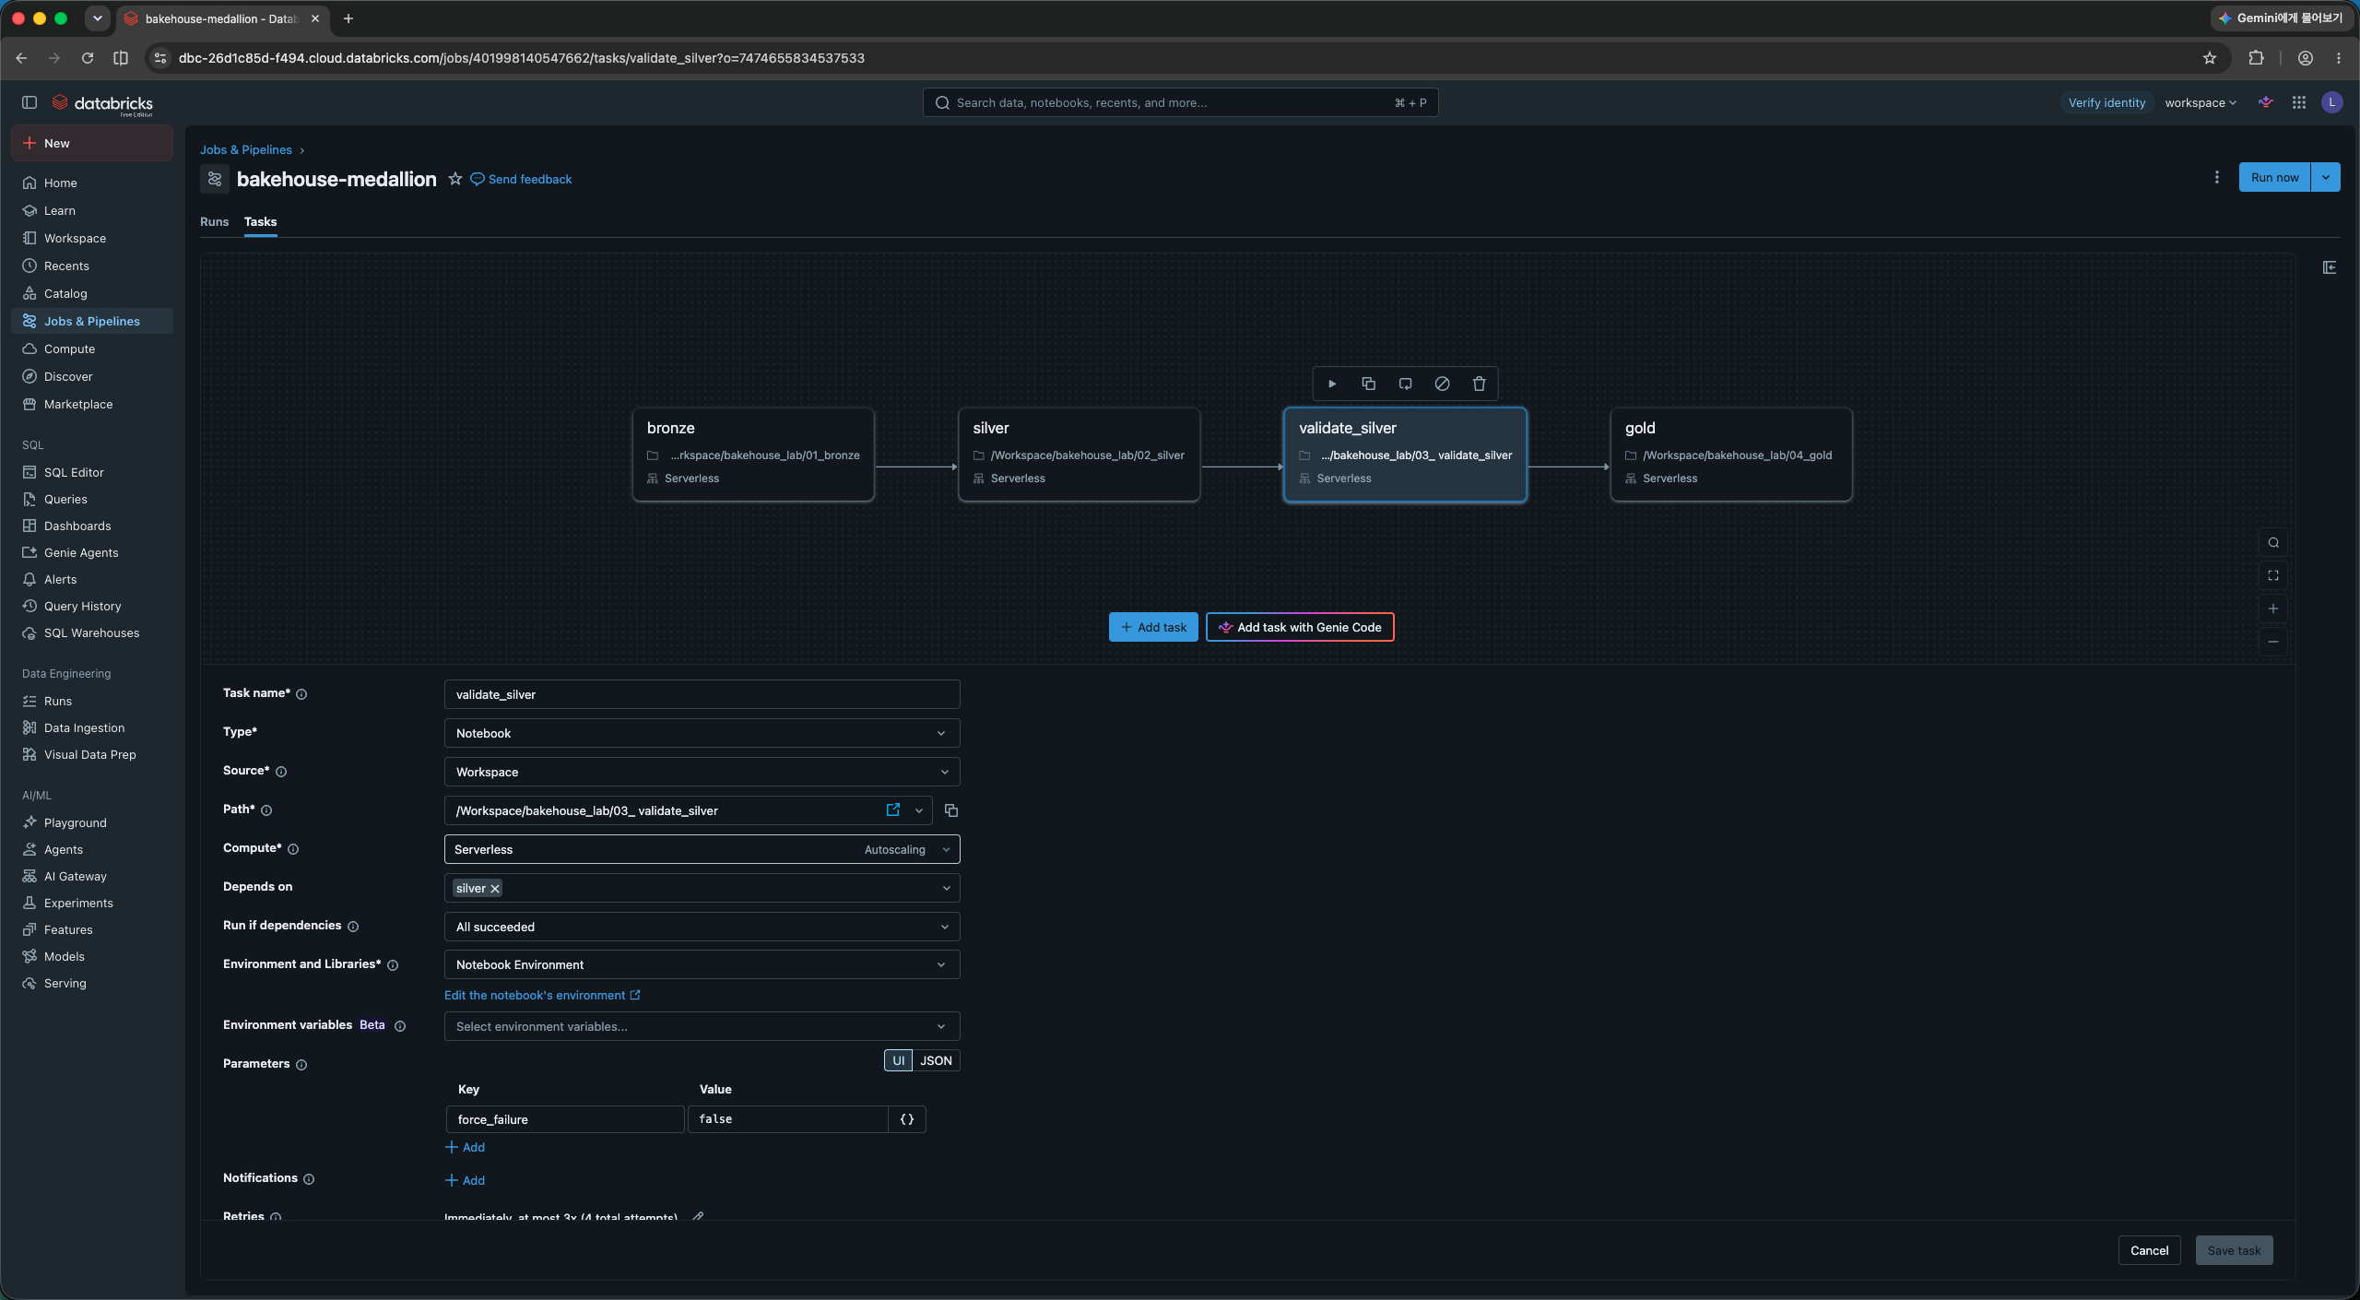Collapse the left sidebar navigation

29,102
